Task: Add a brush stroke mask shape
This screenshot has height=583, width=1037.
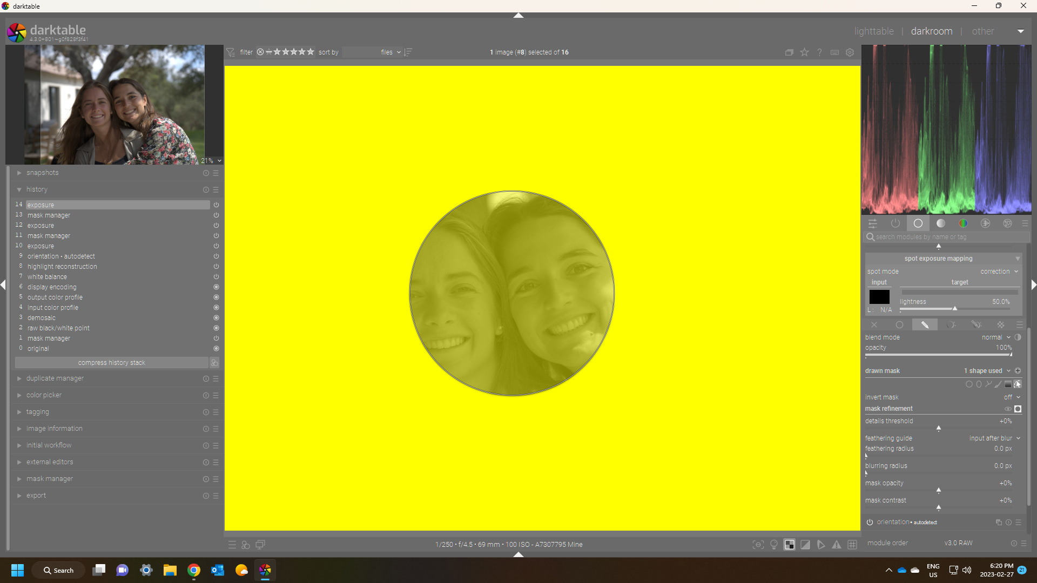Action: coord(998,384)
